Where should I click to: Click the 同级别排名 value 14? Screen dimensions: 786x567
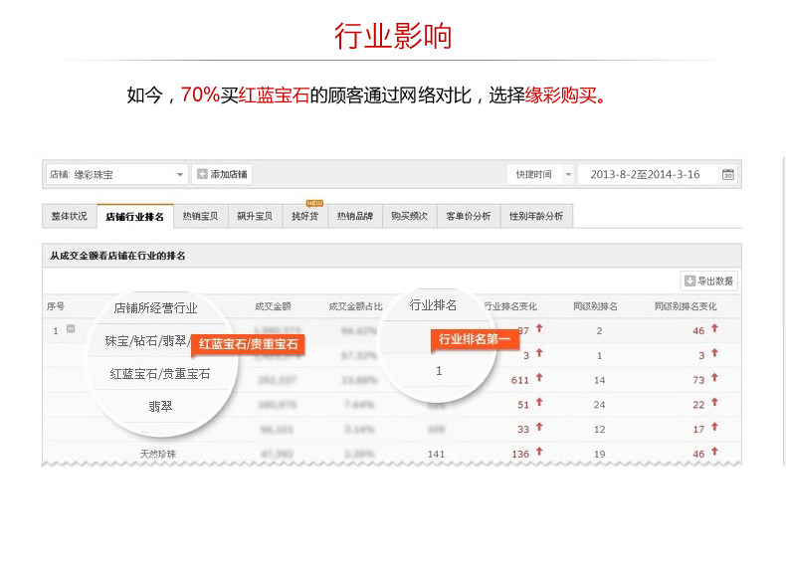(600, 381)
